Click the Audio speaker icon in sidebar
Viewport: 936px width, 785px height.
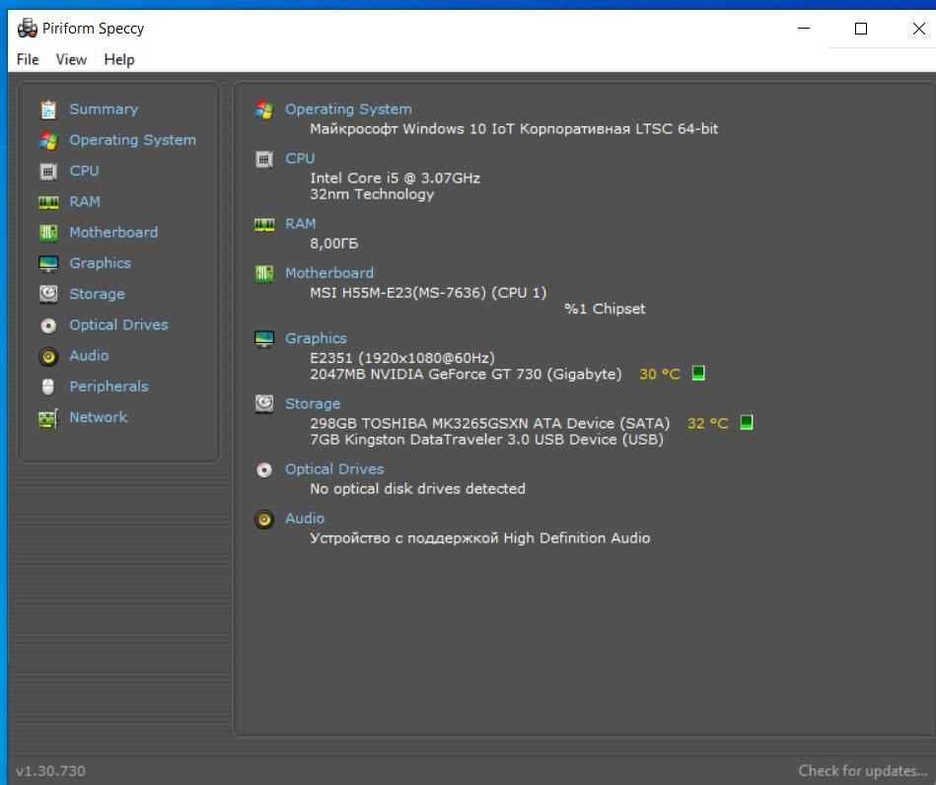pyautogui.click(x=48, y=356)
